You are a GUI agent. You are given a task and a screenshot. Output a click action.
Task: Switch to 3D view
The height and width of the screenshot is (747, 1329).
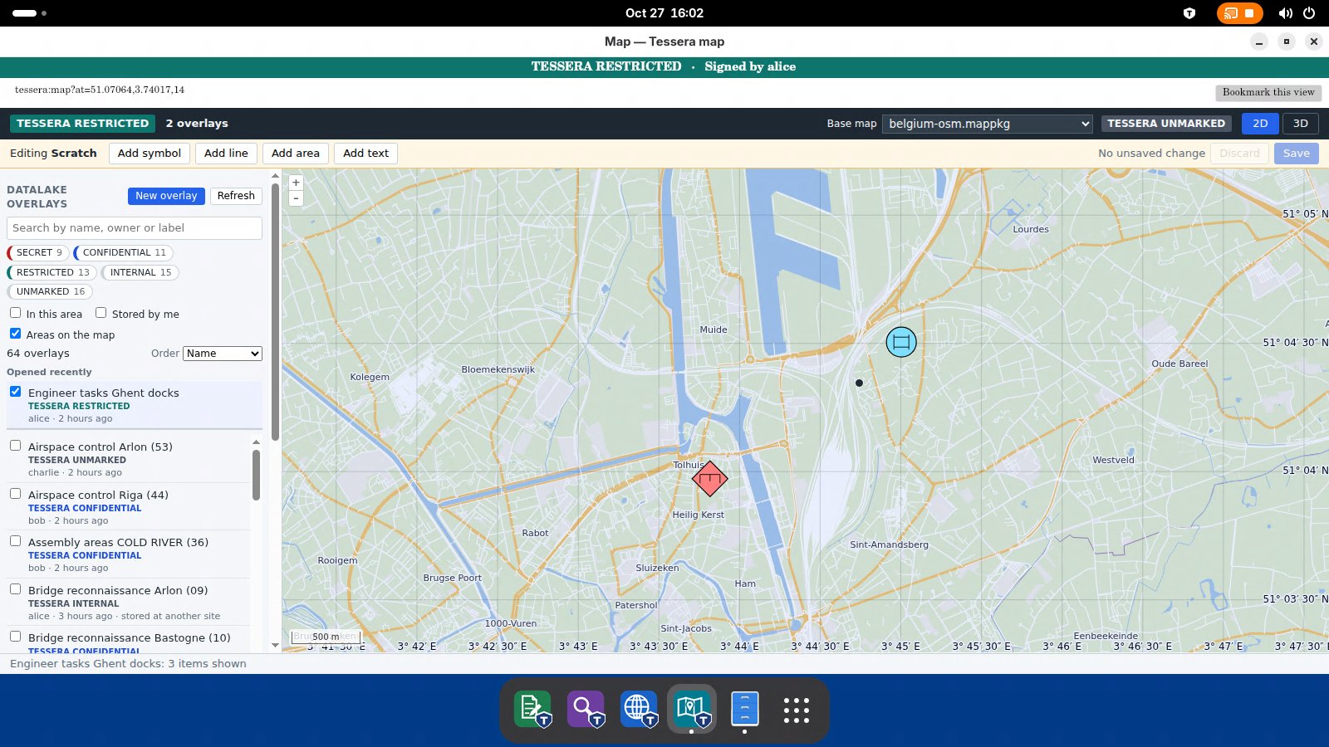click(x=1301, y=124)
